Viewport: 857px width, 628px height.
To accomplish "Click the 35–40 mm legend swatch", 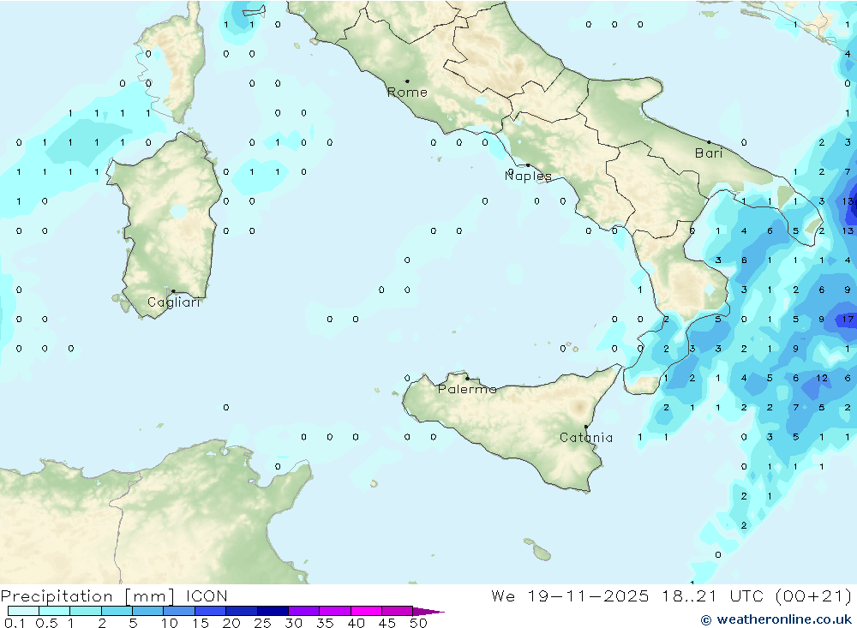I will [x=335, y=611].
